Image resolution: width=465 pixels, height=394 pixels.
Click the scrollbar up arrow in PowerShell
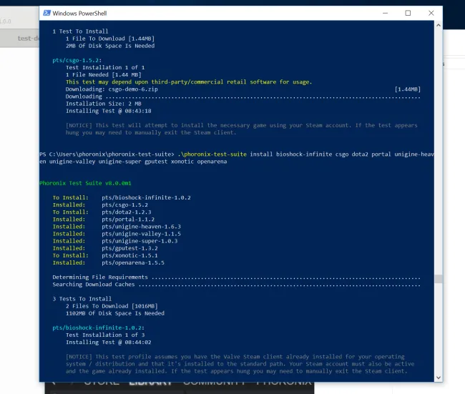pos(439,24)
